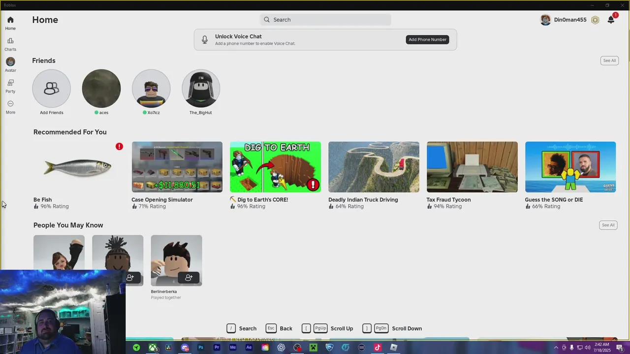Open Windows notification center icon

click(x=620, y=348)
